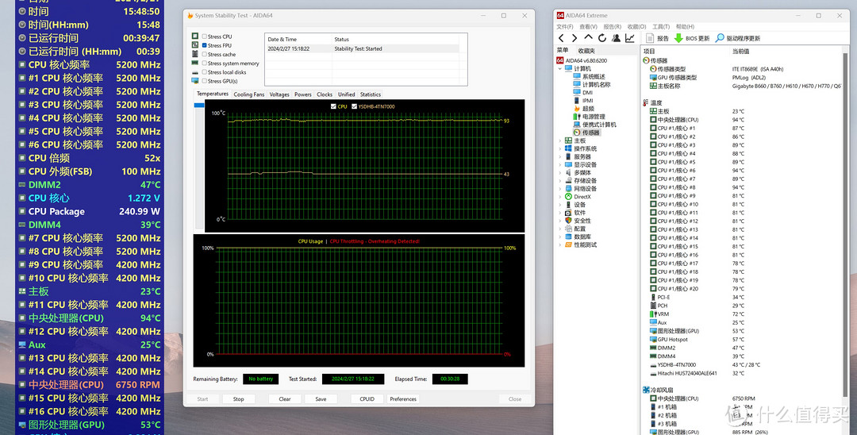Switch to the Cooling Fans tab
Screen dimensions: 857x435
point(248,94)
